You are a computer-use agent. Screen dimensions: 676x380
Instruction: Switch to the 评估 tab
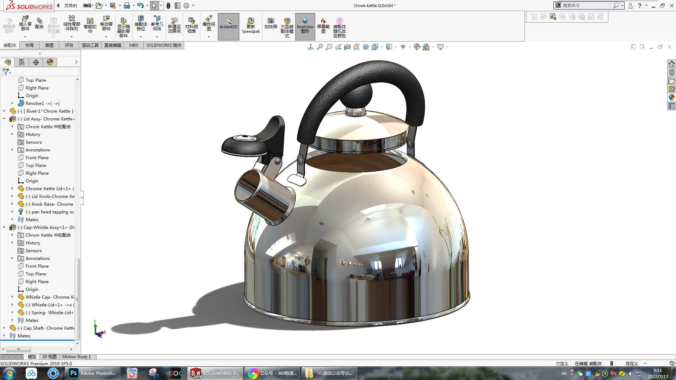tap(69, 45)
